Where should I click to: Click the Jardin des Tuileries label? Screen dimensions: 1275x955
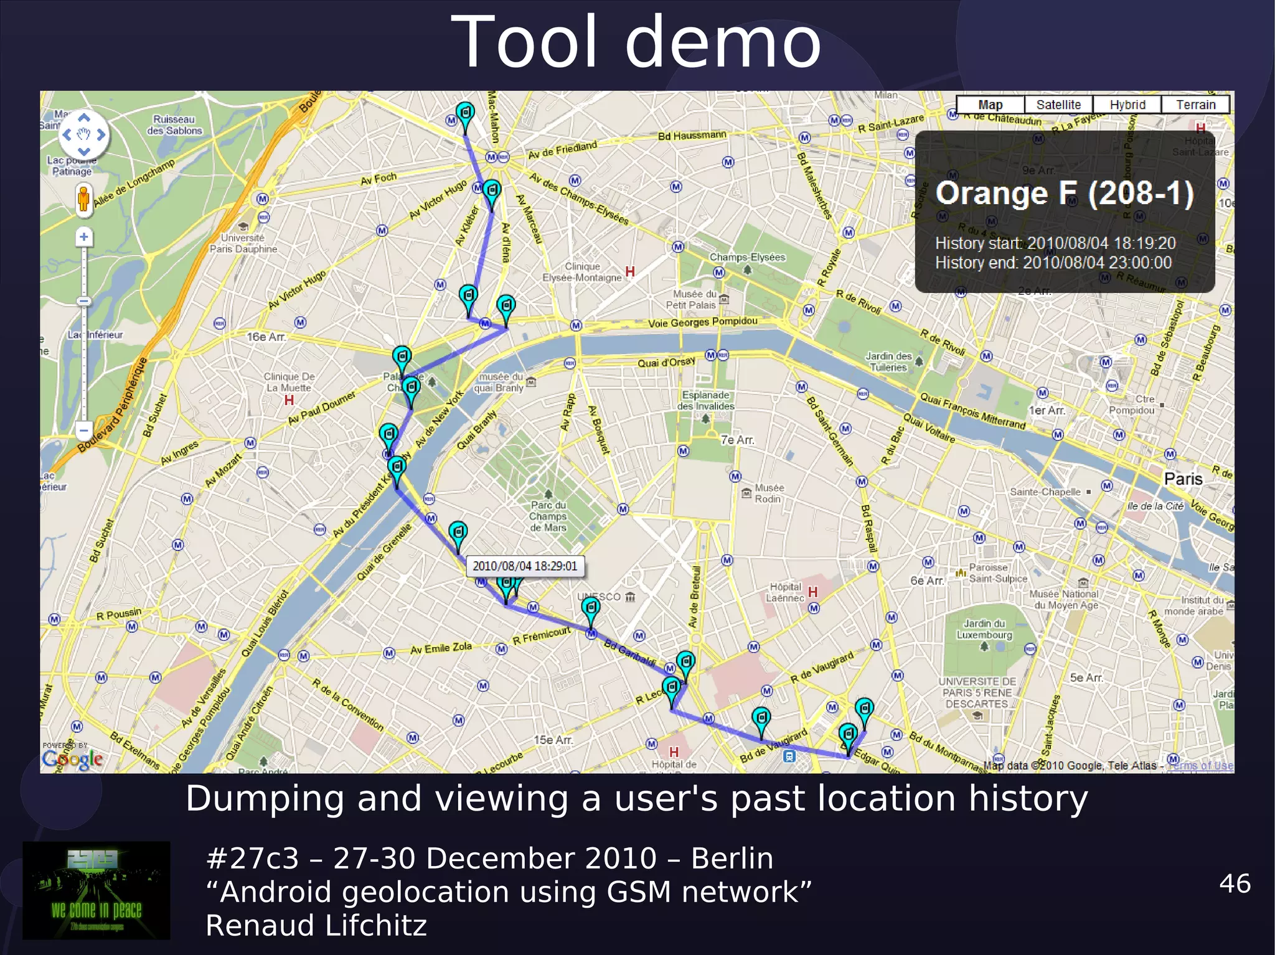point(888,361)
